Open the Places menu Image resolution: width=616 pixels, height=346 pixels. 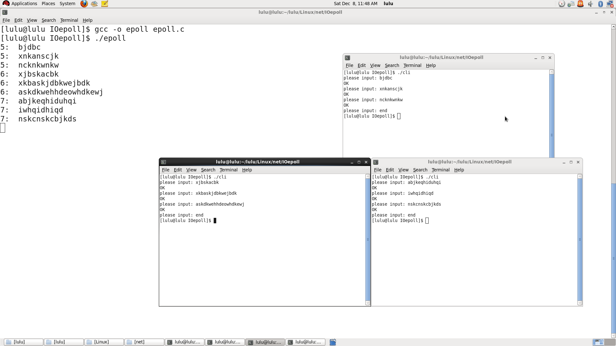coord(48,4)
